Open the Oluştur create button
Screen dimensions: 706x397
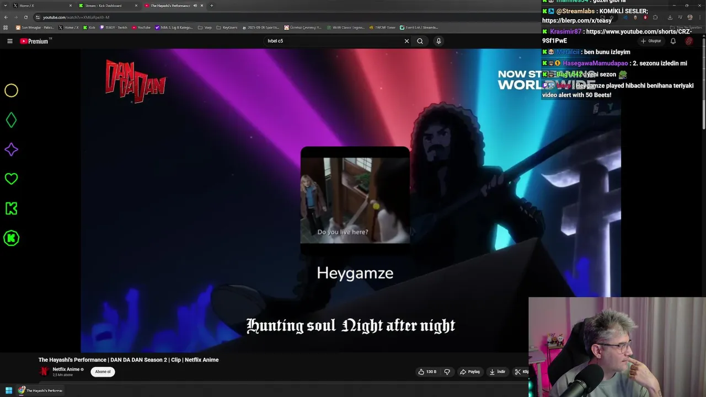click(x=651, y=41)
